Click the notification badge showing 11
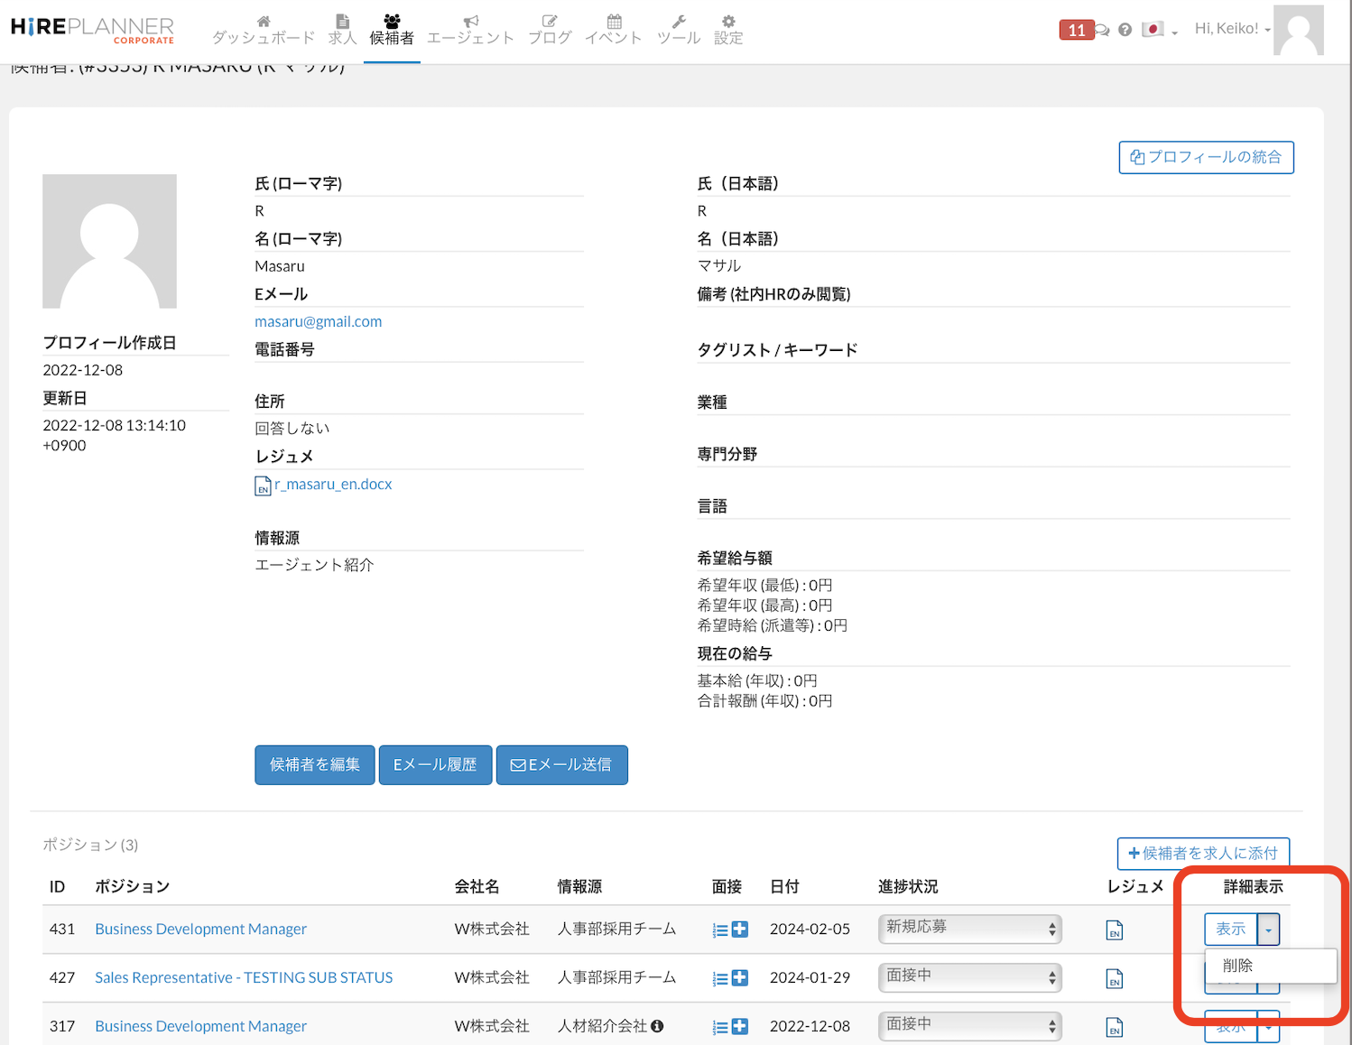This screenshot has height=1045, width=1352. point(1076,30)
